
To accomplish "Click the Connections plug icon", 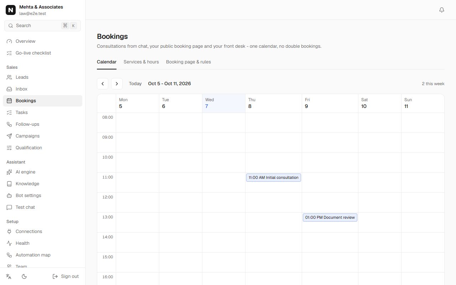I will pyautogui.click(x=9, y=232).
